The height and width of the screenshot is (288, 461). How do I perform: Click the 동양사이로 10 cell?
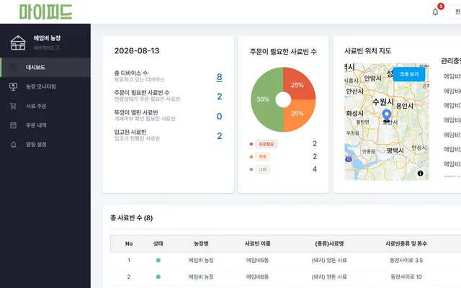point(406,276)
